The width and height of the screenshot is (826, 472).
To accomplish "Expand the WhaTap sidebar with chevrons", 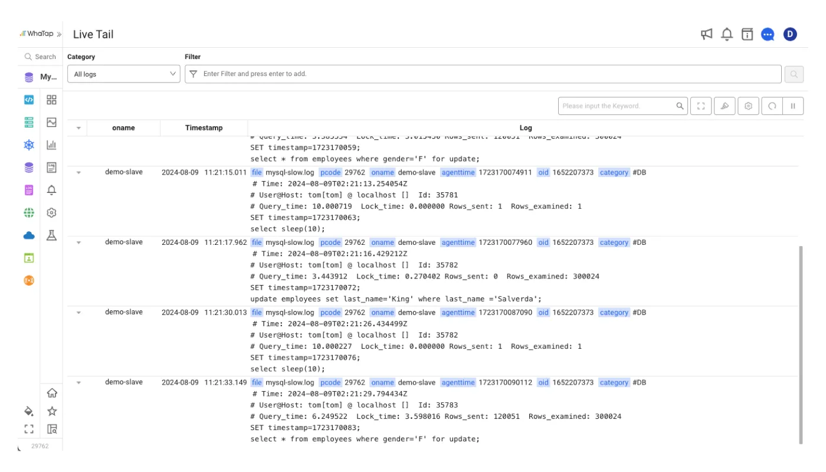I will pos(59,34).
